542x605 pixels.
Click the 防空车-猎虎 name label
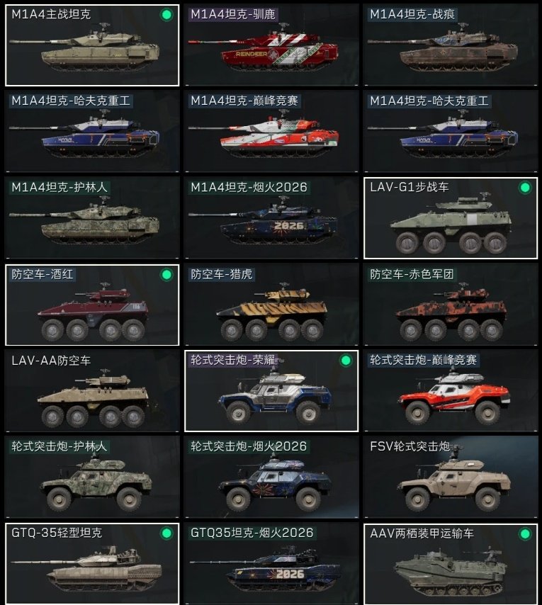pyautogui.click(x=222, y=274)
